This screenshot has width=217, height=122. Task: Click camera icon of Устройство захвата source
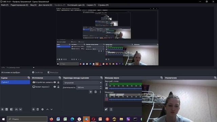pos(34,82)
